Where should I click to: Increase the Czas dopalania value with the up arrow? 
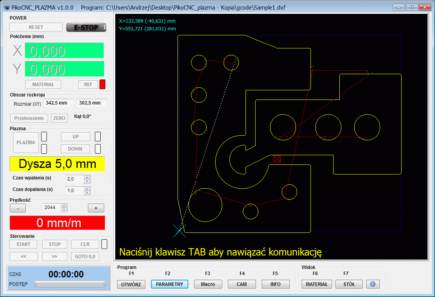point(87,189)
